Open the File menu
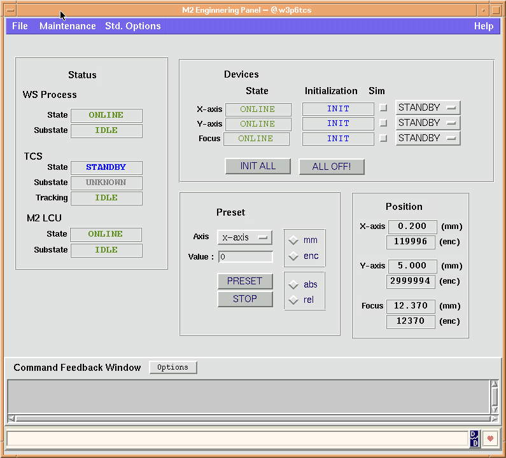506x458 pixels. (x=20, y=26)
